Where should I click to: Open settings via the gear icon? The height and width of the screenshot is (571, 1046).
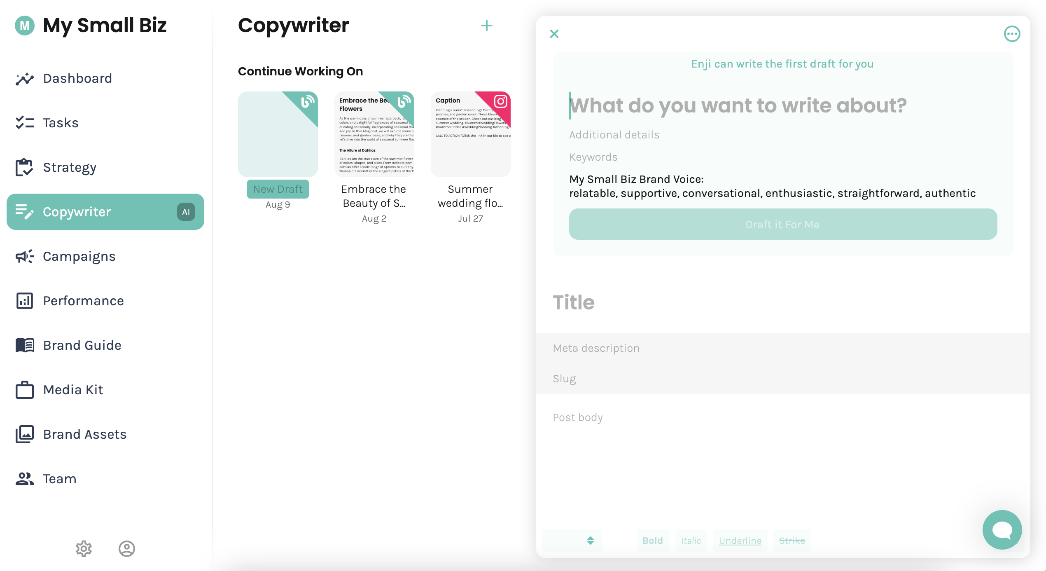84,548
